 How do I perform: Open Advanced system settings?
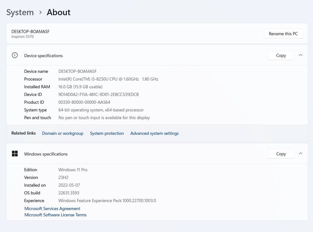tap(155, 133)
